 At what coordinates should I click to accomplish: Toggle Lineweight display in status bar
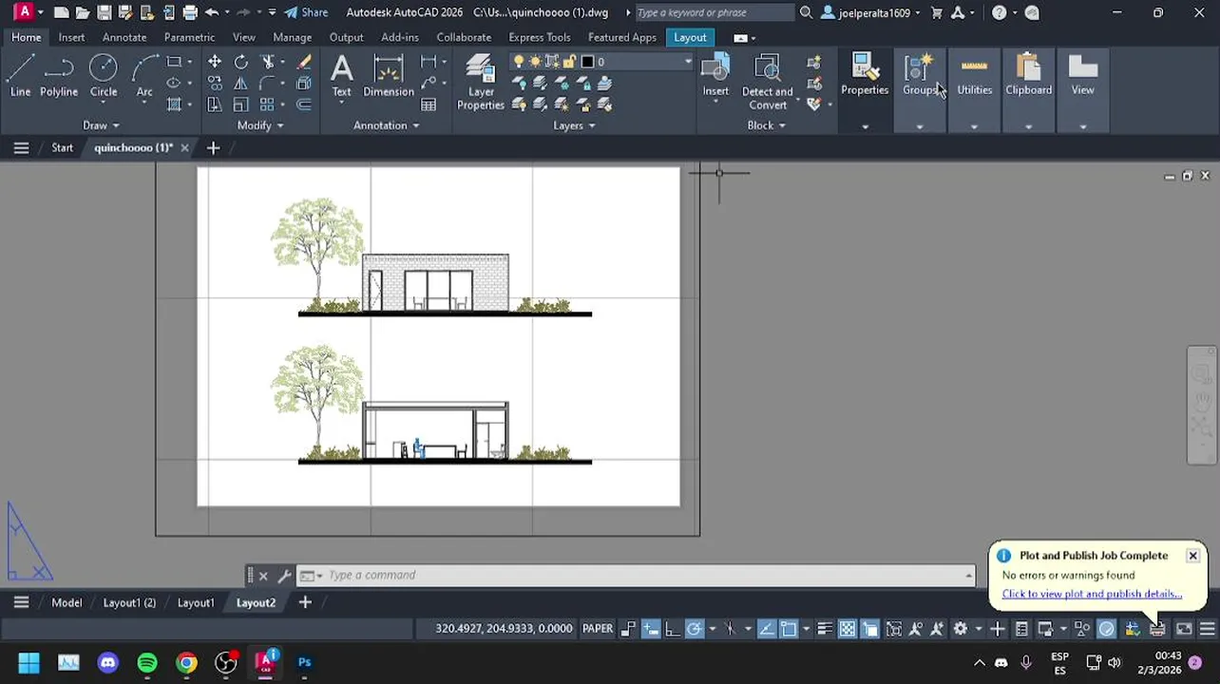point(825,629)
